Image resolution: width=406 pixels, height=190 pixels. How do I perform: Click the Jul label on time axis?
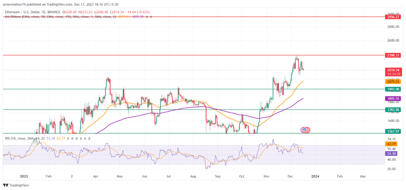[x=169, y=176]
